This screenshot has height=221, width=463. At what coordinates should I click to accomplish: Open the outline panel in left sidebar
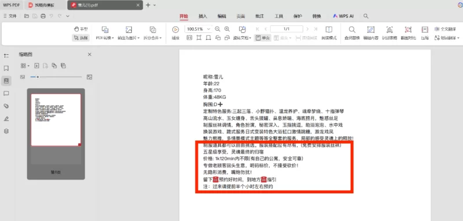6,55
